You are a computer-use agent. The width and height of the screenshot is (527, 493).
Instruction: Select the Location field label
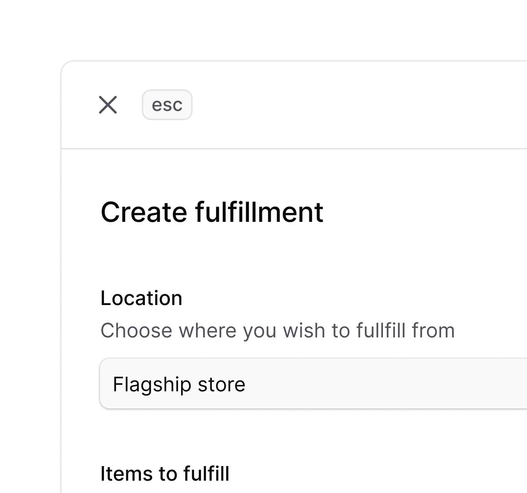pyautogui.click(x=141, y=298)
